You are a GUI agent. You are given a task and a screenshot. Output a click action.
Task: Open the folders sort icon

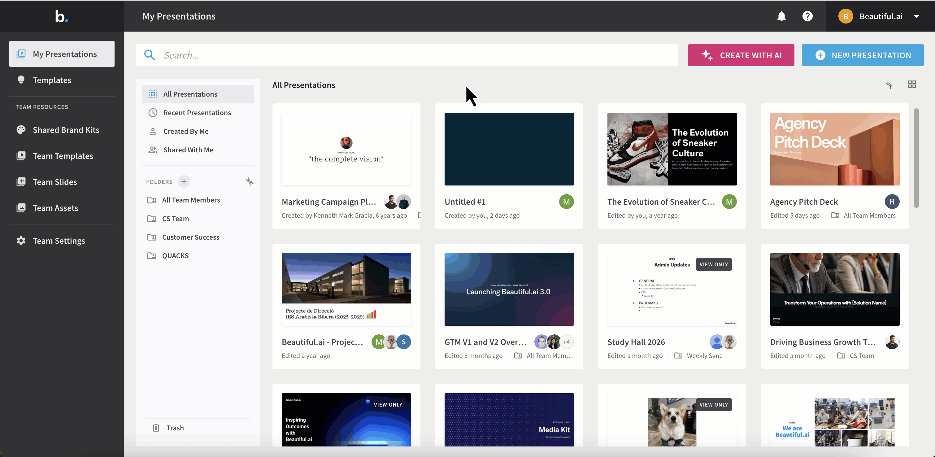pos(249,181)
